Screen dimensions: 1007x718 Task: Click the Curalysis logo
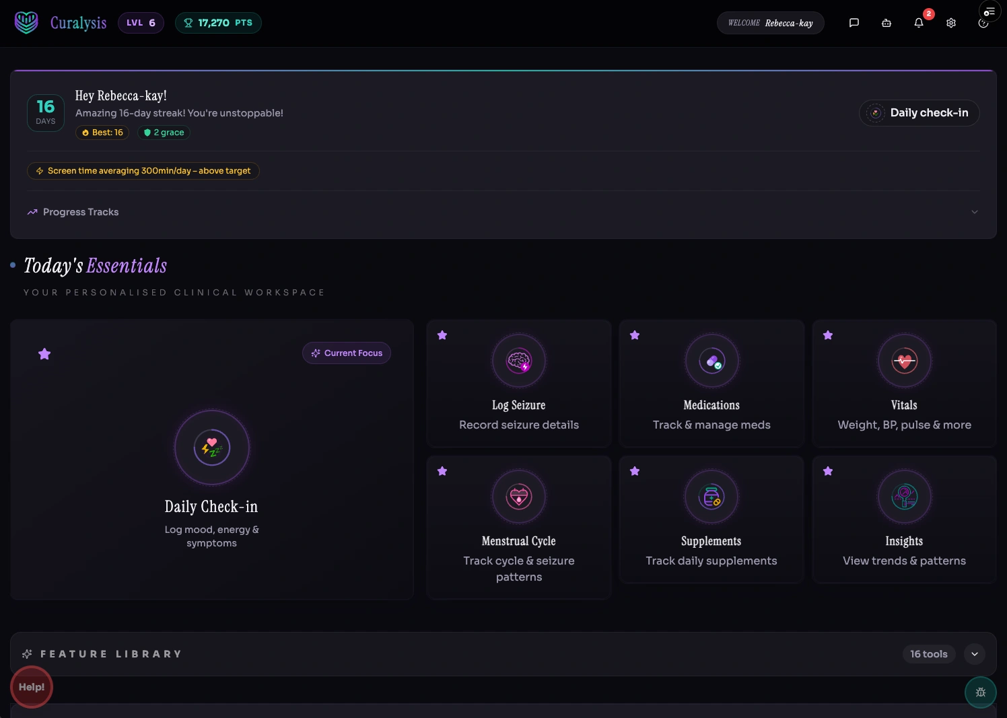[x=61, y=22]
